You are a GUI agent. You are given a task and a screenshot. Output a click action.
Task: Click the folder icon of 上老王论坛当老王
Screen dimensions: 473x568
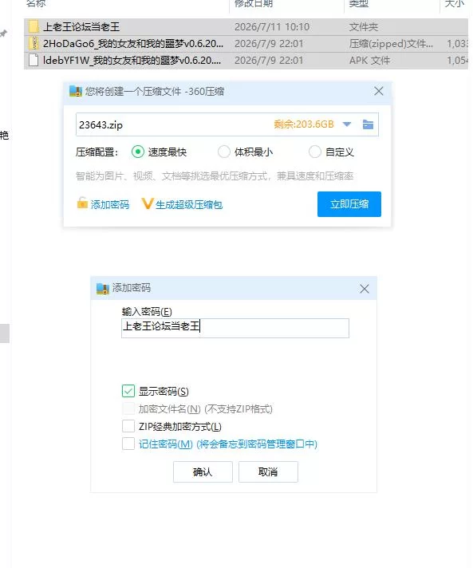pos(34,27)
